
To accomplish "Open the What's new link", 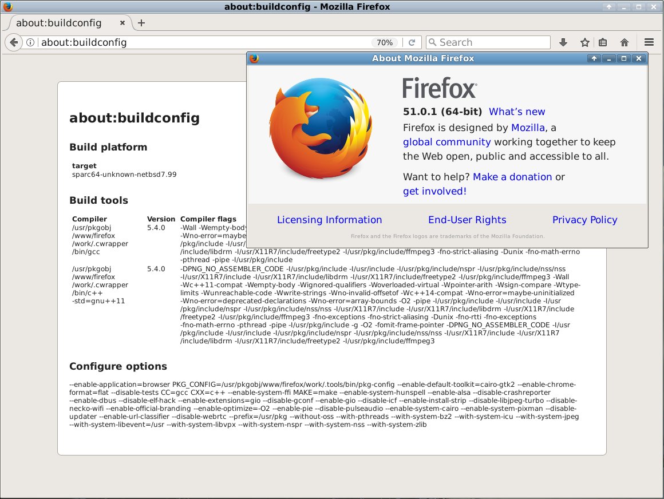I will (x=517, y=112).
